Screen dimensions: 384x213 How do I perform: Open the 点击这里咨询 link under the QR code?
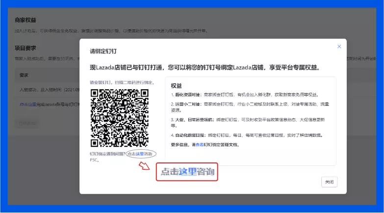[x=140, y=154]
